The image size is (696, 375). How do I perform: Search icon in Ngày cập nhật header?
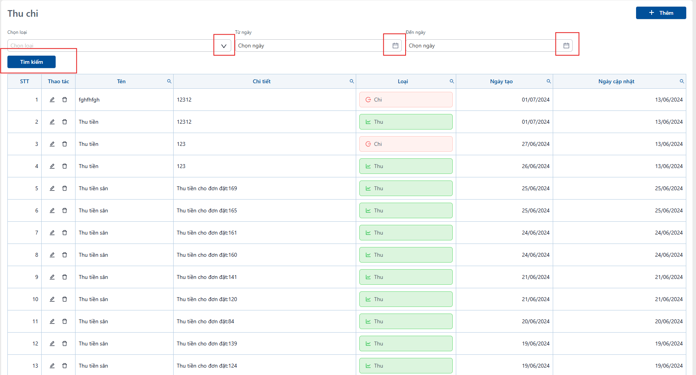(x=682, y=81)
